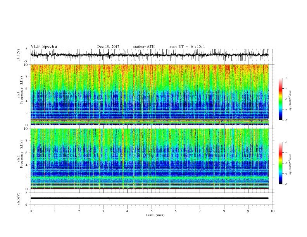The width and height of the screenshot is (307, 237).
Task: Click the "6" tick on the time axis
Action: (x=176, y=211)
